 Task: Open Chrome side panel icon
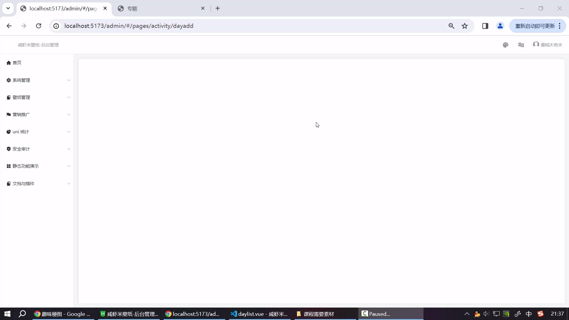point(485,26)
